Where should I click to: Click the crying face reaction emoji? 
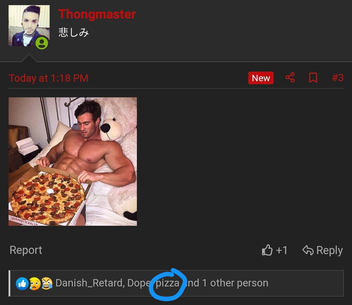(36, 282)
